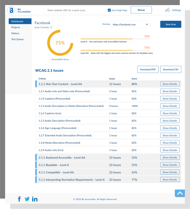Open the Twitter bird icon in footer
190x209 pixels.
pyautogui.click(x=27, y=199)
